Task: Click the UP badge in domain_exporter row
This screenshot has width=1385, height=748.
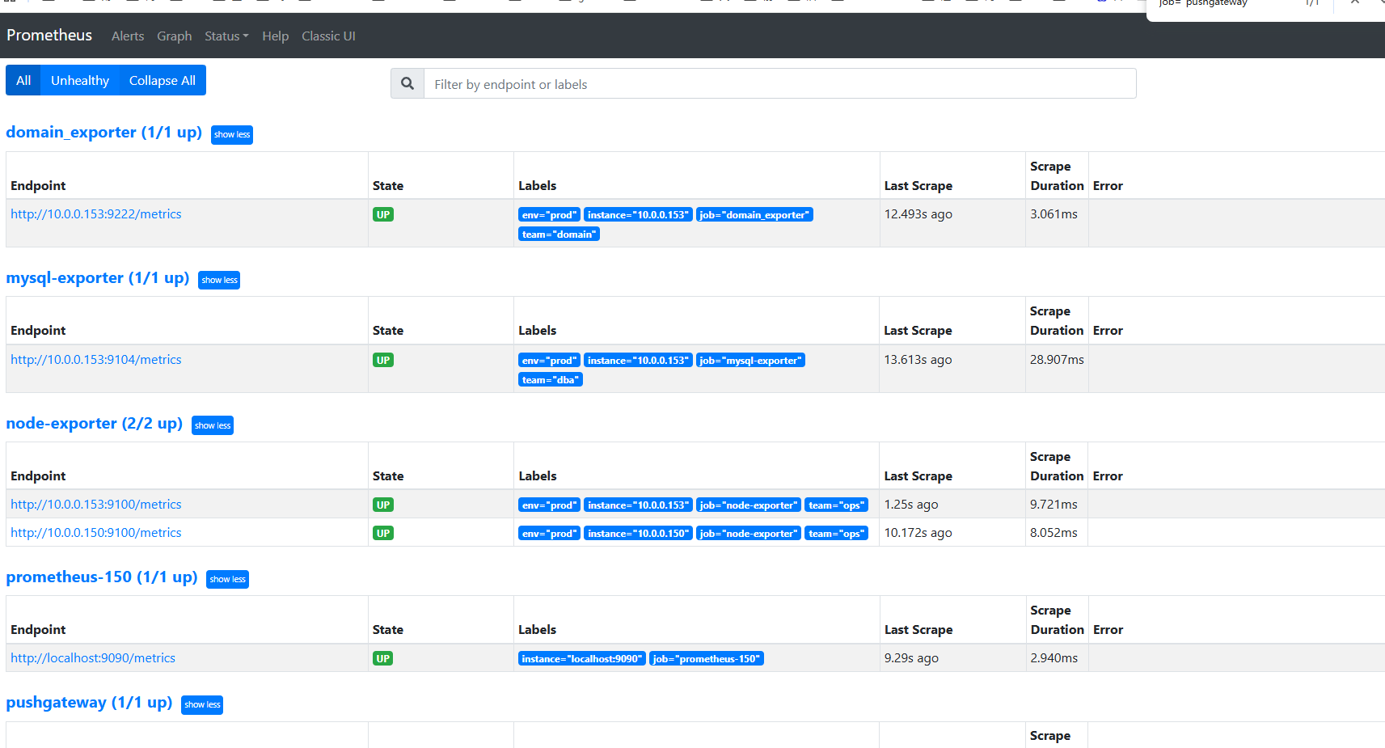Action: click(383, 214)
